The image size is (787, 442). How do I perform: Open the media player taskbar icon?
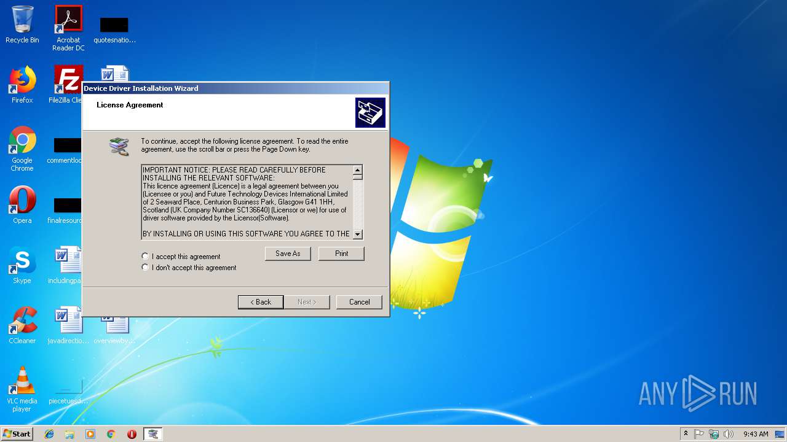click(90, 434)
